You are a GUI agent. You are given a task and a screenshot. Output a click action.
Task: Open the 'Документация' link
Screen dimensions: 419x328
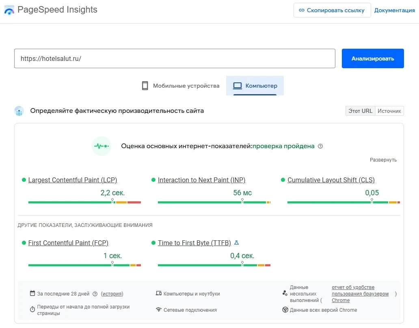tap(394, 10)
